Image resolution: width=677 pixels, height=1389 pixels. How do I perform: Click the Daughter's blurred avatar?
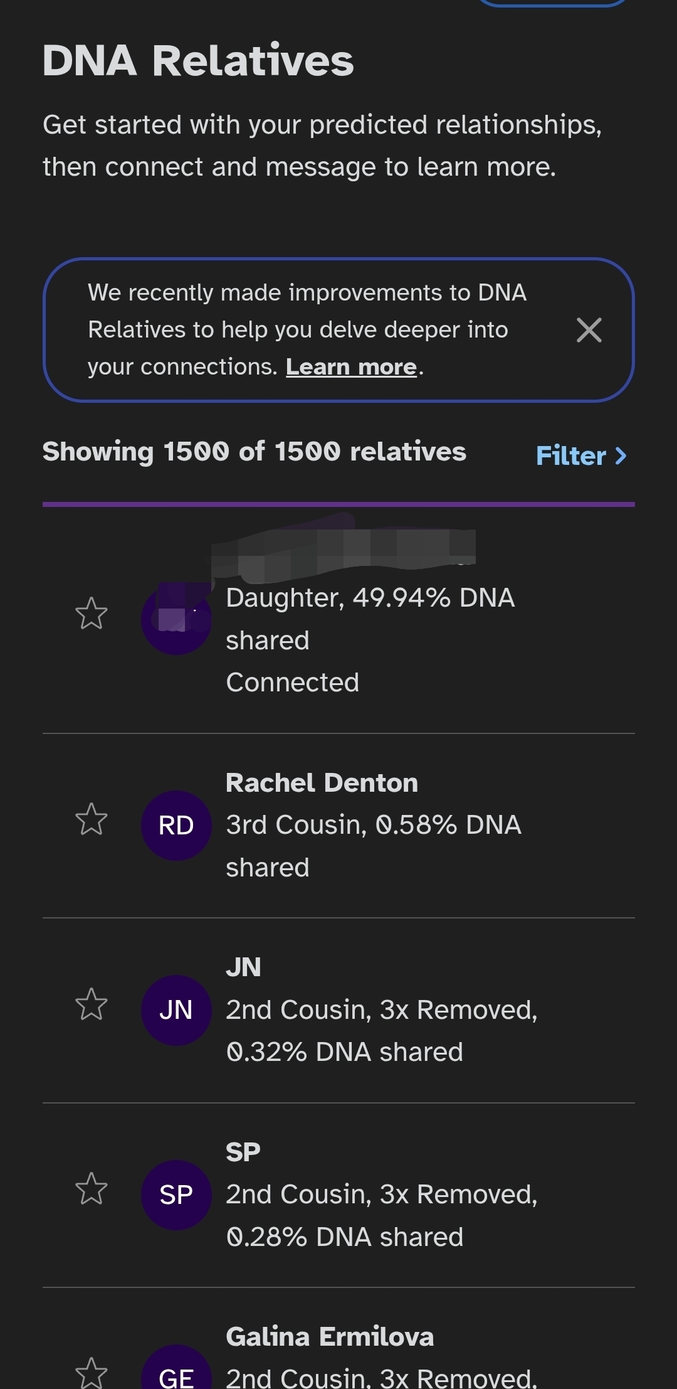coord(176,619)
